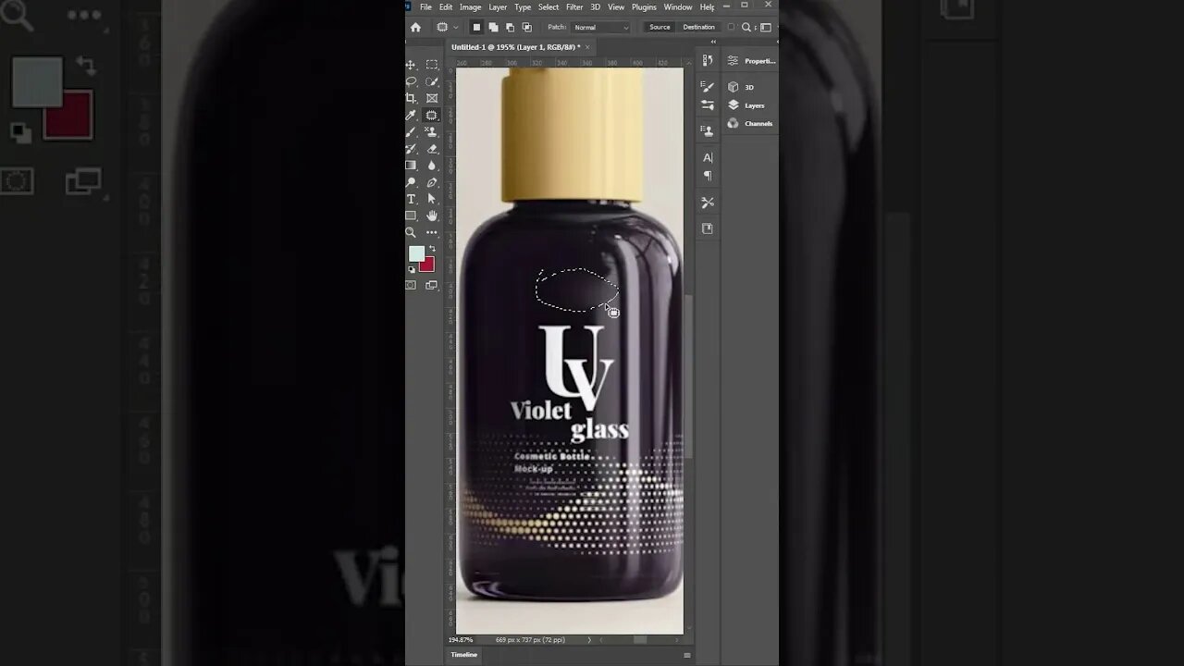Click the red background color swatch
Viewport: 1184px width, 666px height.
point(426,265)
